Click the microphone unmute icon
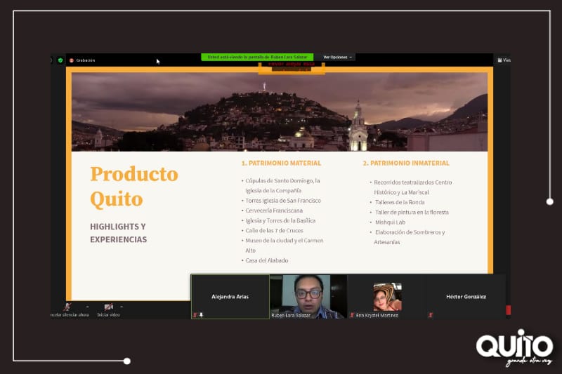This screenshot has height=374, width=562. (x=67, y=307)
